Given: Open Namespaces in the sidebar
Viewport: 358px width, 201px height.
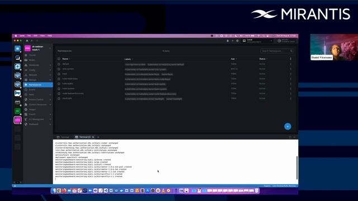Looking at the screenshot, I should 38,85.
